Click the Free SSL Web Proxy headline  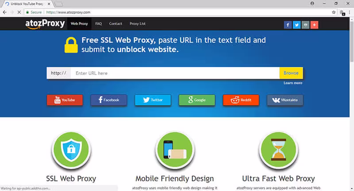coord(173,45)
